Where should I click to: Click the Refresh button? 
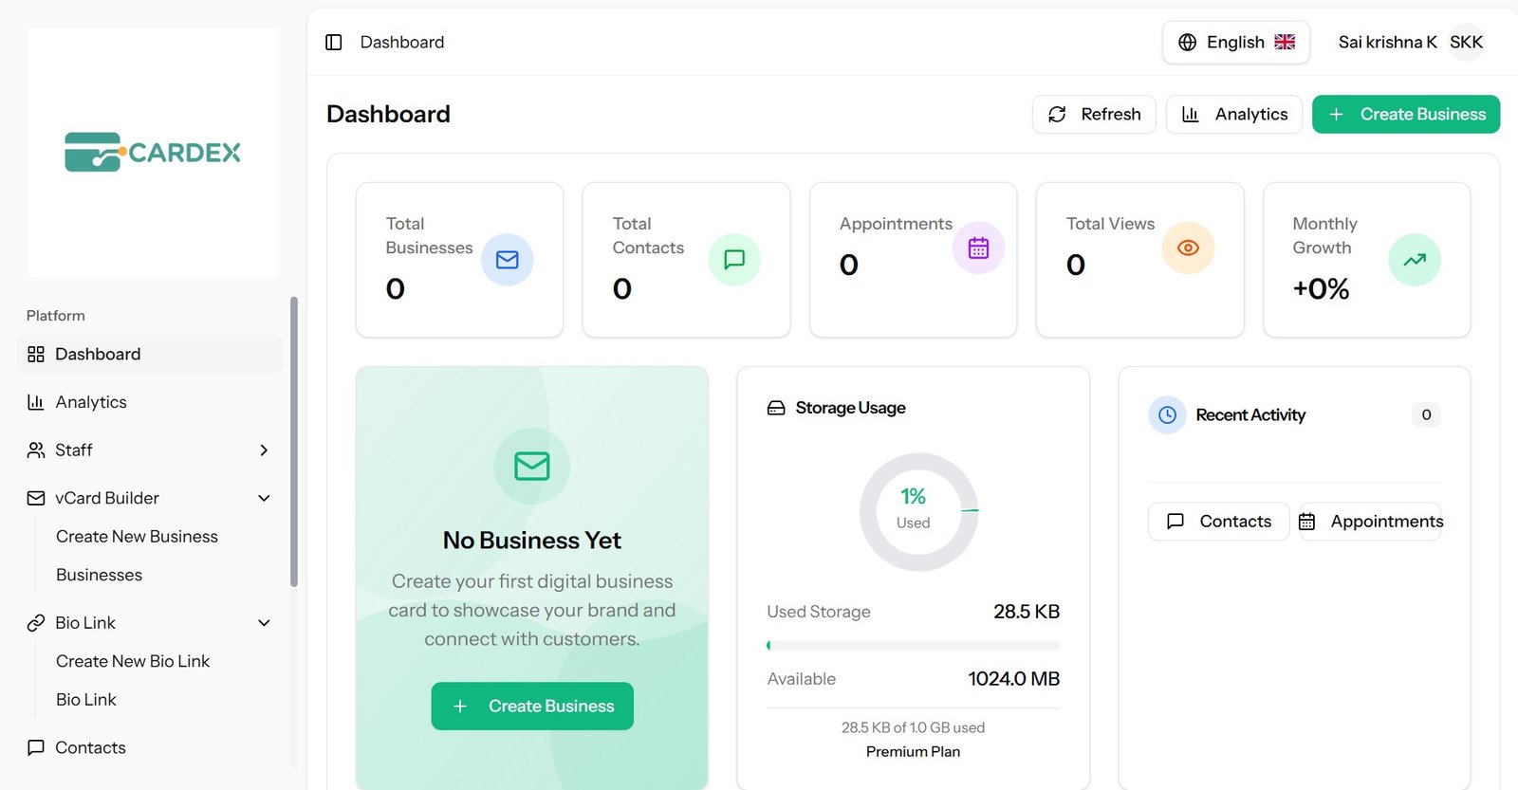1094,114
